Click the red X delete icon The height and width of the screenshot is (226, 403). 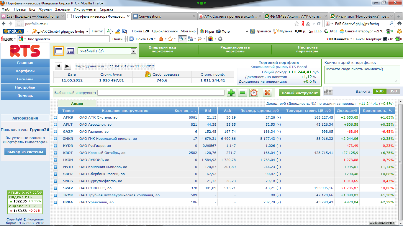(x=267, y=93)
